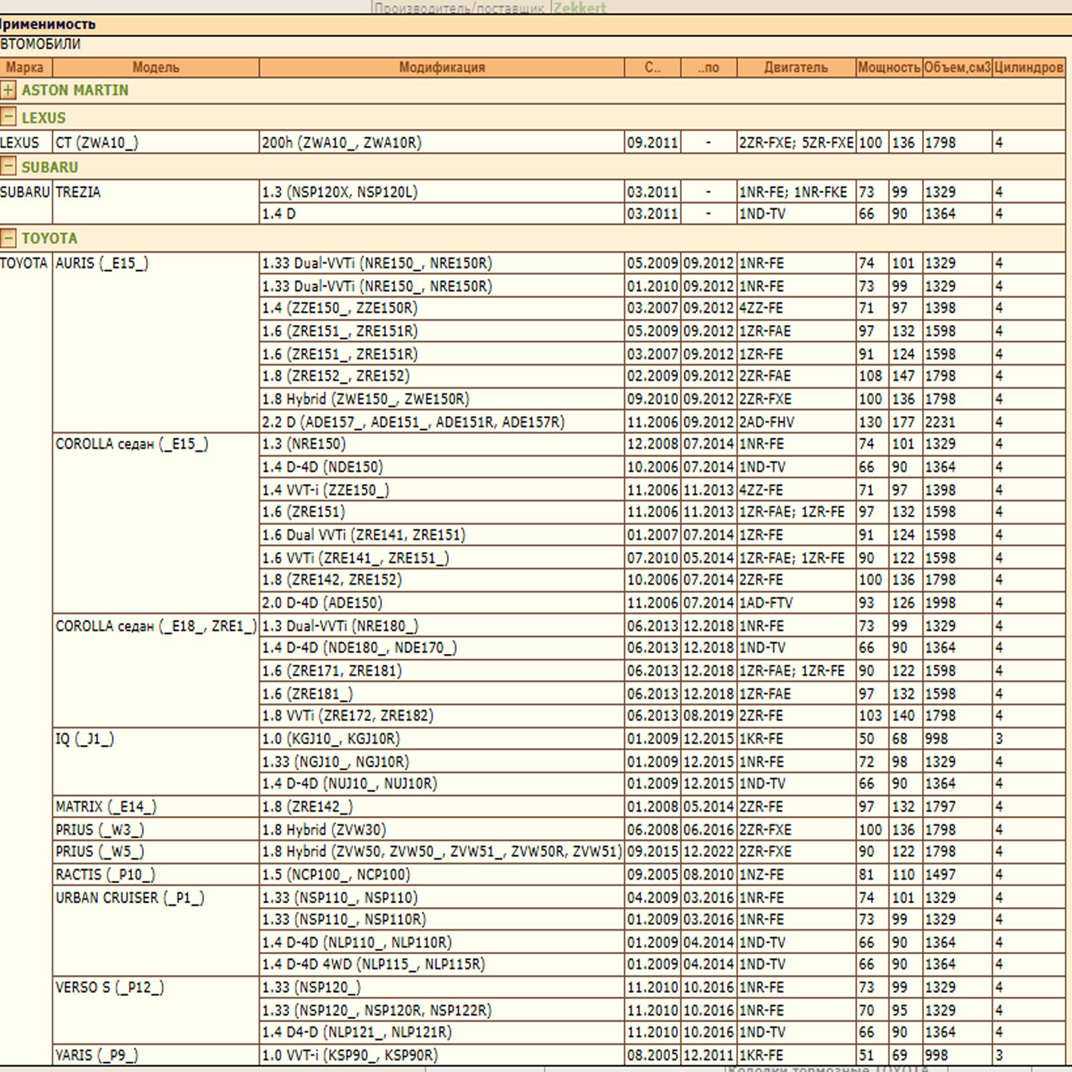Select the Subaru TREZIA model cell
The image size is (1072, 1072).
click(78, 192)
